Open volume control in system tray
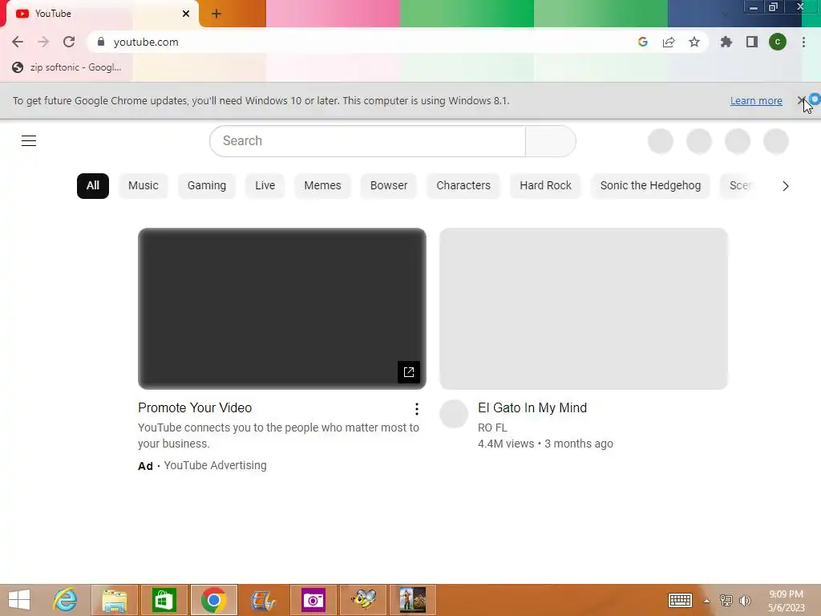 pos(745,601)
